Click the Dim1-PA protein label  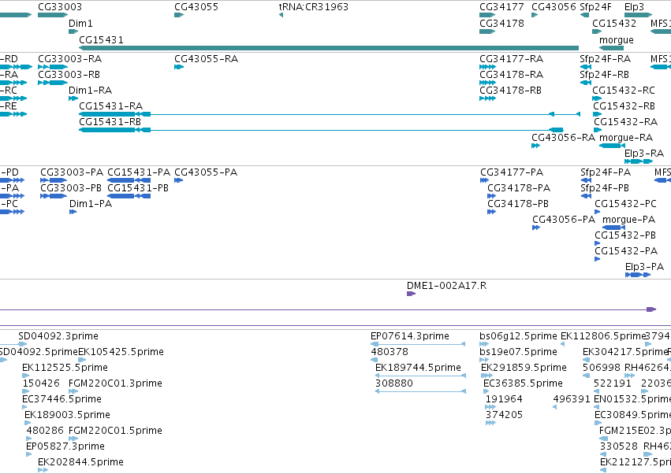(91, 203)
